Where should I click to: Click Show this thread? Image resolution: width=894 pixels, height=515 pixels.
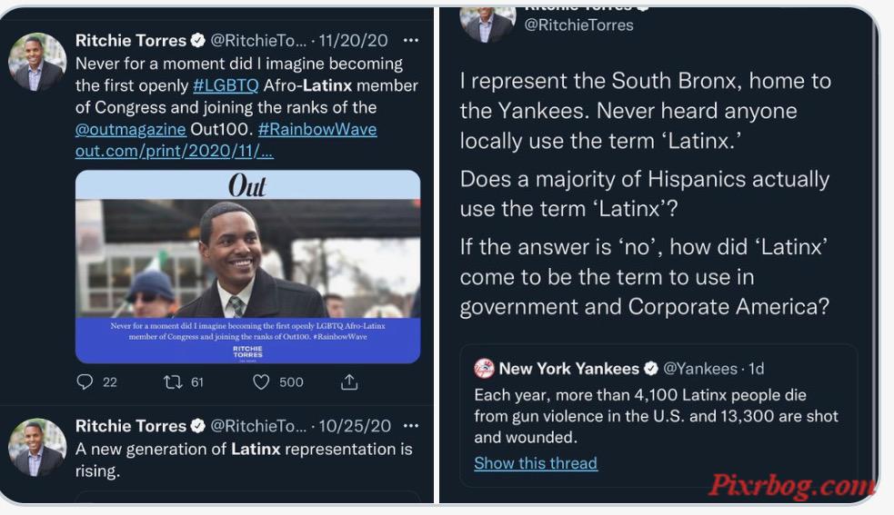536,463
